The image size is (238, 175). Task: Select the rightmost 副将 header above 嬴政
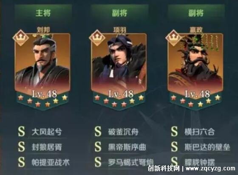tap(196, 13)
